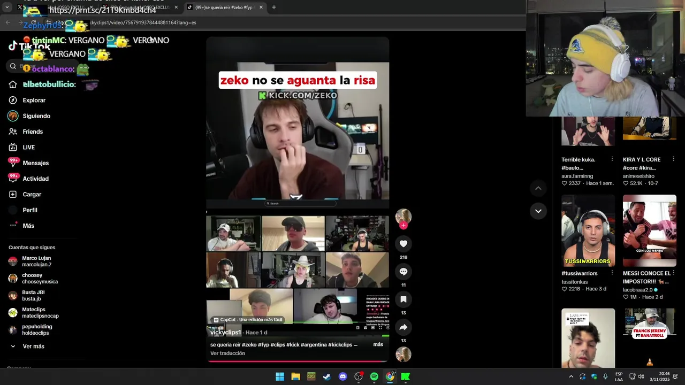The height and width of the screenshot is (385, 685).
Task: Open the Kick app from the taskbar
Action: pos(406,376)
